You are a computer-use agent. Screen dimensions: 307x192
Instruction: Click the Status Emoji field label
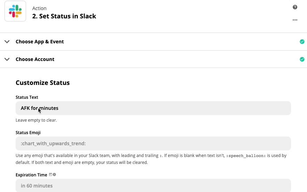28,132
